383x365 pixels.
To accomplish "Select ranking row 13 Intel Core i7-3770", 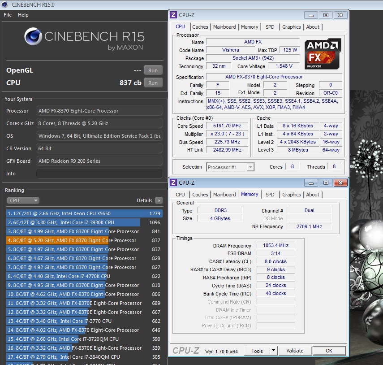I will click(84, 321).
